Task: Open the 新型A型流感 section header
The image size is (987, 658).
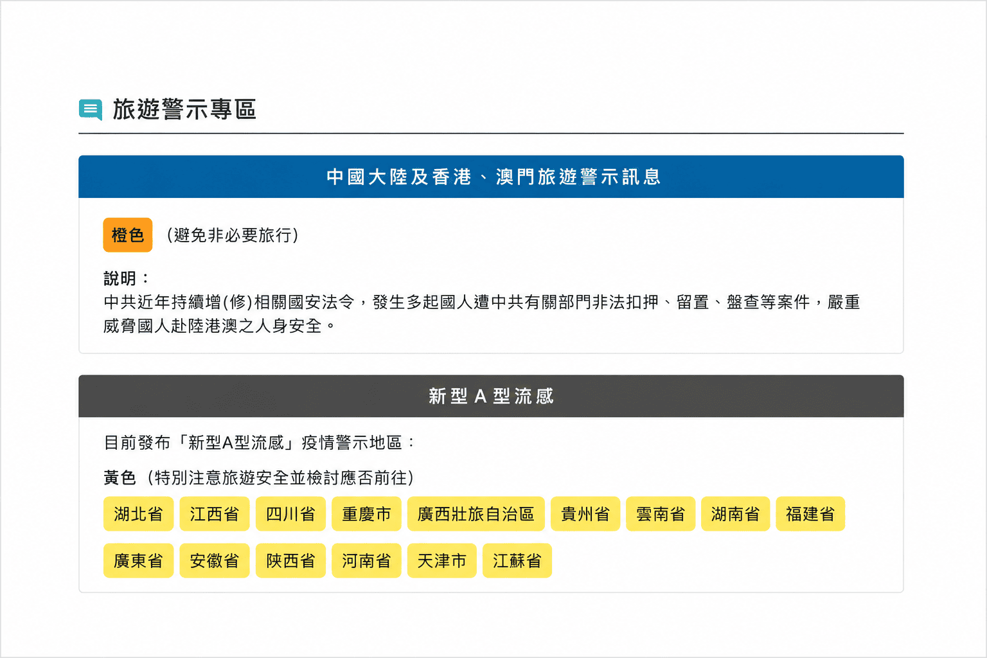Action: point(491,396)
